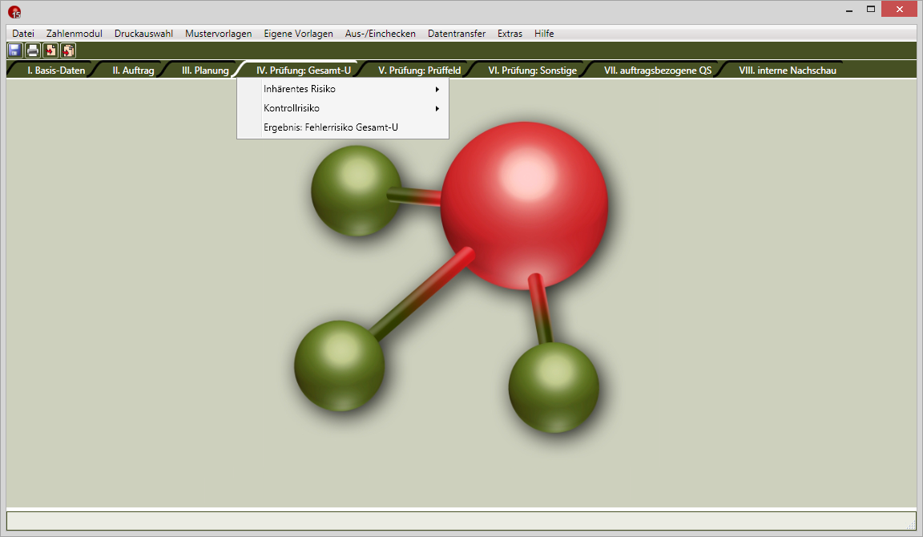Click the blue floppy disk save icon
This screenshot has width=923, height=537.
coord(14,50)
